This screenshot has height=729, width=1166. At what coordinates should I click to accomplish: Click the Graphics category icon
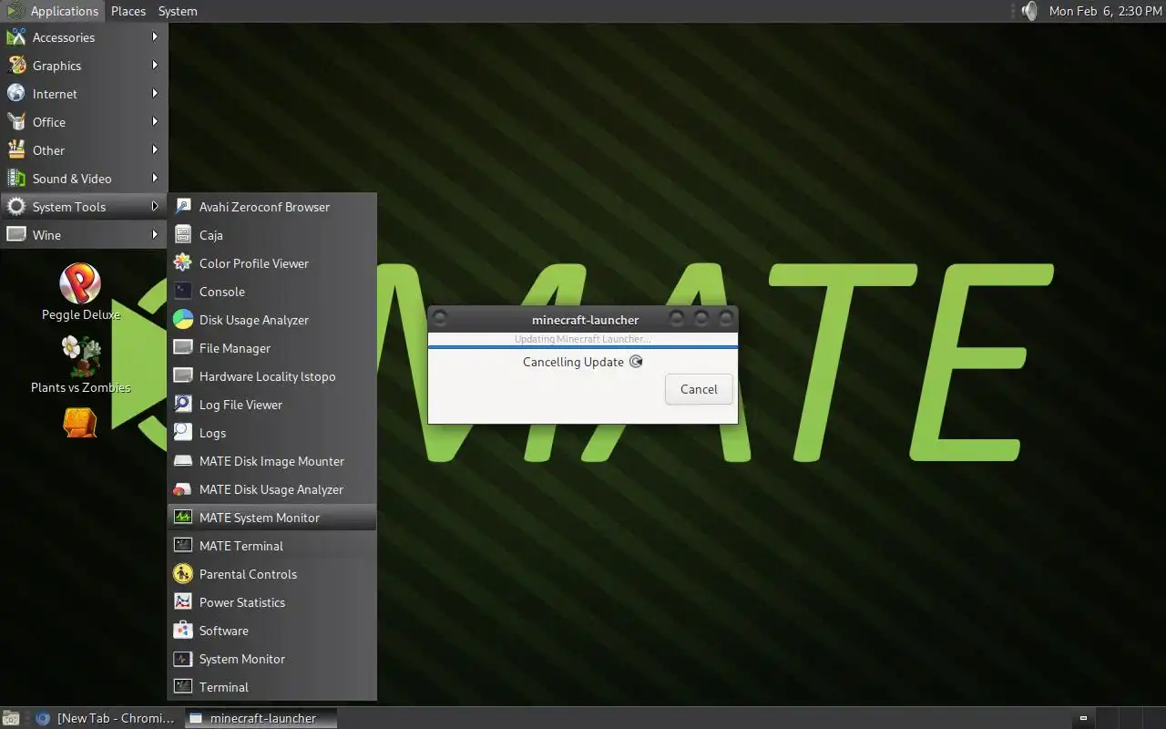pyautogui.click(x=16, y=66)
